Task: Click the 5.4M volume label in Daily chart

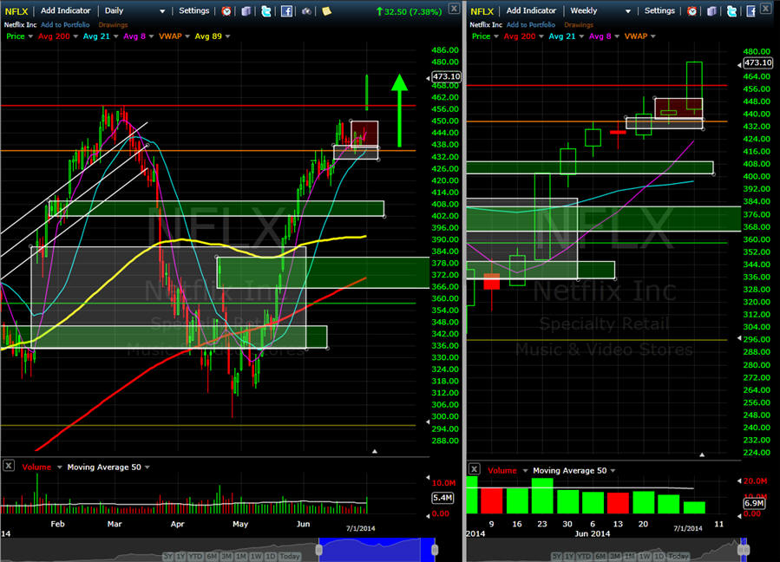Action: point(442,498)
